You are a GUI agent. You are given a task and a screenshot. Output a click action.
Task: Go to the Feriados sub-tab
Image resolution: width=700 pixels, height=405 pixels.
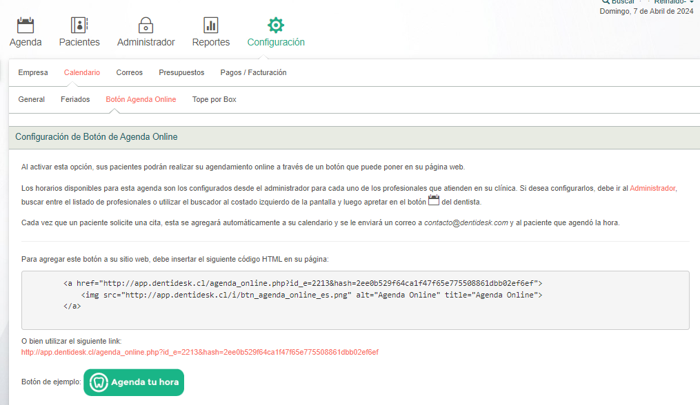coord(75,99)
